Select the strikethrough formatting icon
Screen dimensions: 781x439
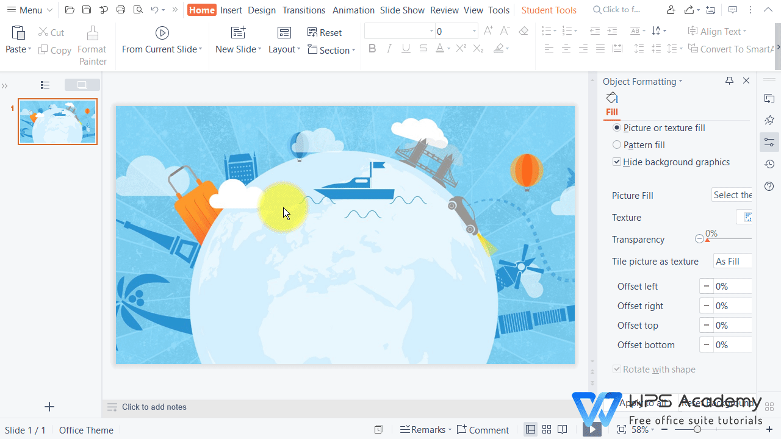423,48
